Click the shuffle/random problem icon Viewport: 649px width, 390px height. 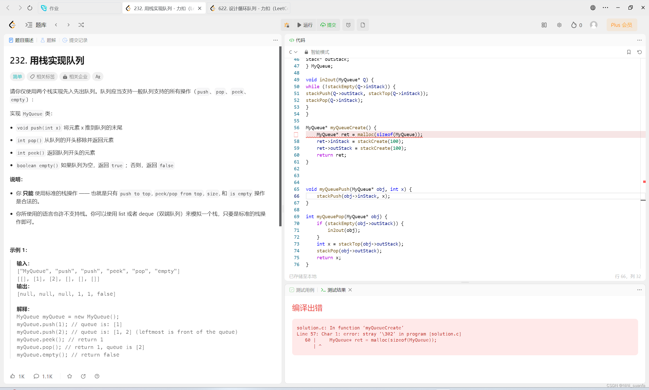click(81, 25)
